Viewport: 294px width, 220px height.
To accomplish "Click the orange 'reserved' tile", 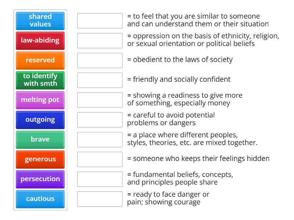I will (40, 60).
